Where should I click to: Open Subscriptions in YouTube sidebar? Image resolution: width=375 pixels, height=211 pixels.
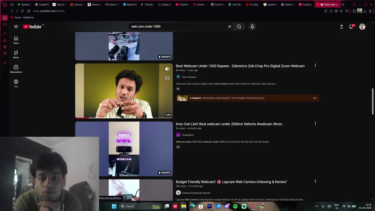[16, 69]
